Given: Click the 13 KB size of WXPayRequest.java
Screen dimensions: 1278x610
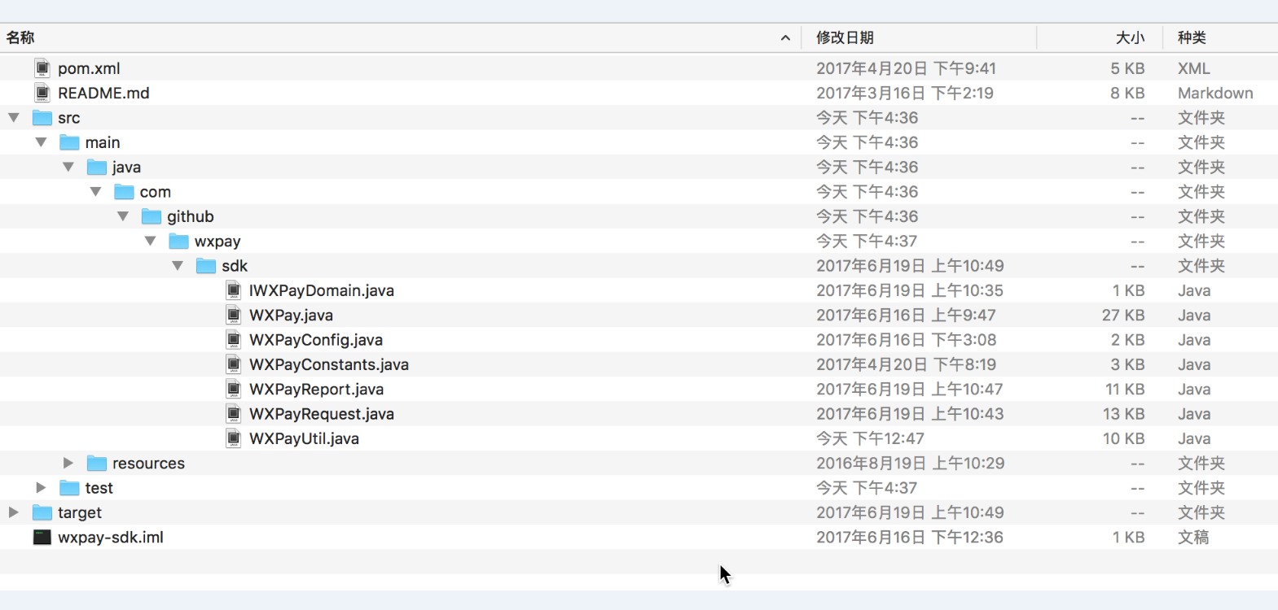Looking at the screenshot, I should pos(1124,414).
